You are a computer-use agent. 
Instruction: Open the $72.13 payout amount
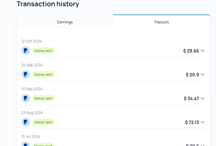(192, 122)
